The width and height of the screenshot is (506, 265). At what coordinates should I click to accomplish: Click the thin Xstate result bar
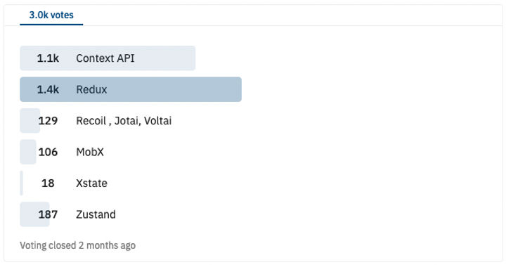[21, 183]
